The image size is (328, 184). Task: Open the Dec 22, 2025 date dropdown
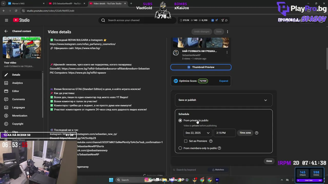[198, 133]
